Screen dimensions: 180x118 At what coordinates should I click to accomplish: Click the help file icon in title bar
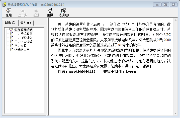click(x=4, y=5)
